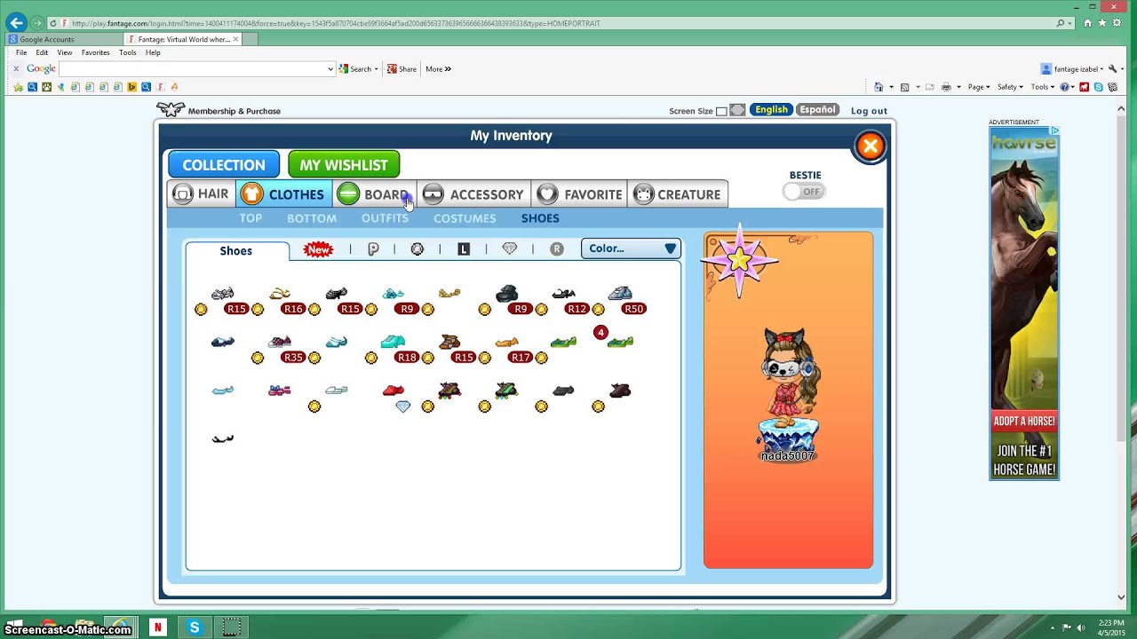Viewport: 1137px width, 639px height.
Task: Open the Tools dropdown in the command bar
Action: [x=1042, y=87]
